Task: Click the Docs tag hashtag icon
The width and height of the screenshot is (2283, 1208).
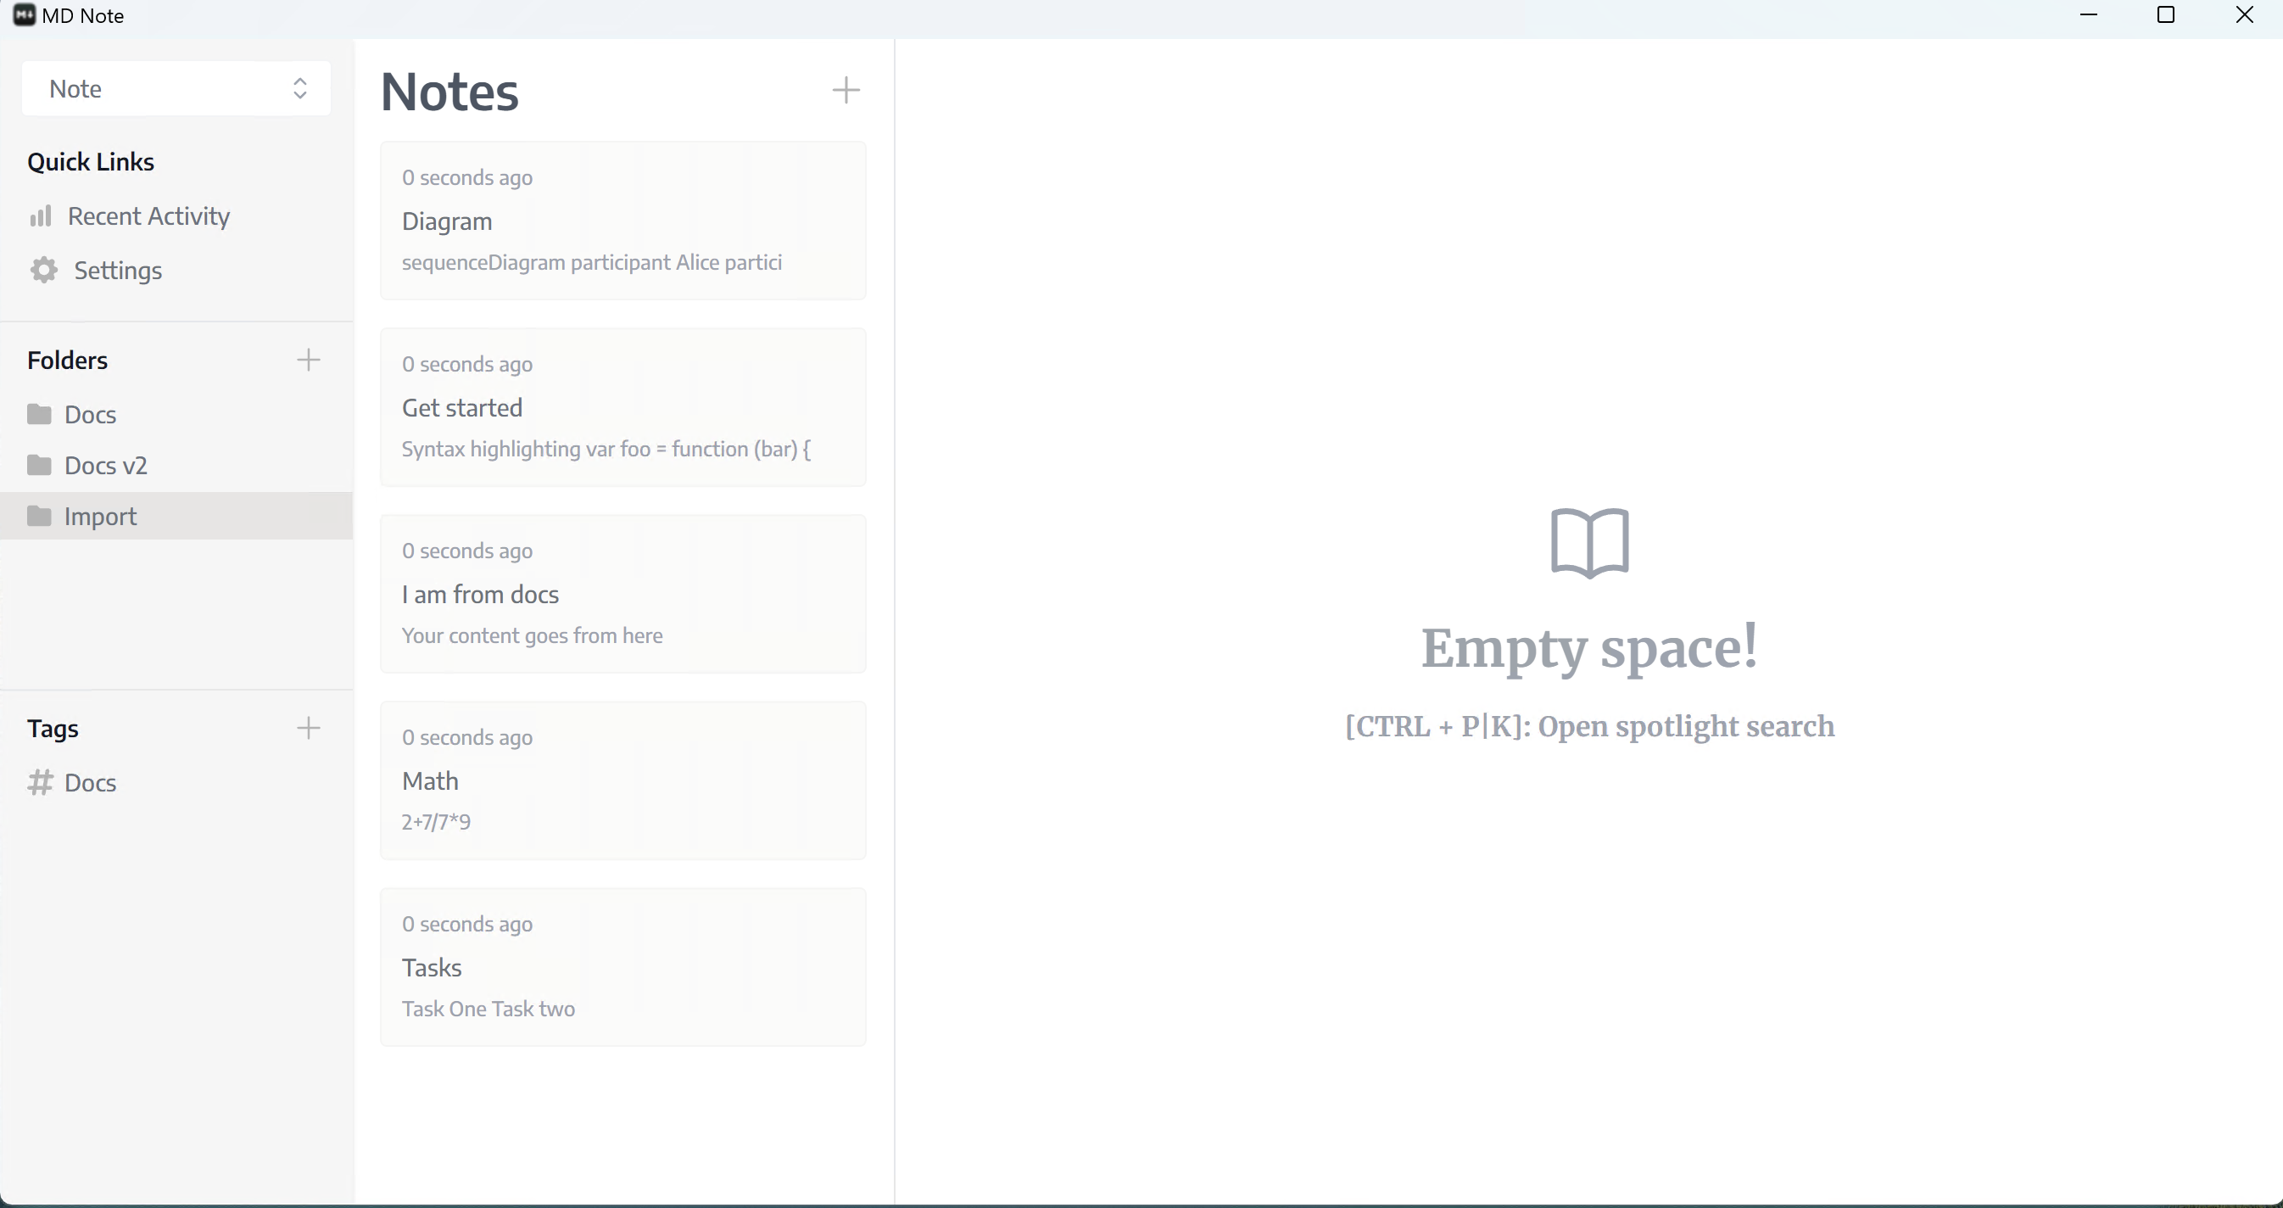Action: pyautogui.click(x=40, y=783)
